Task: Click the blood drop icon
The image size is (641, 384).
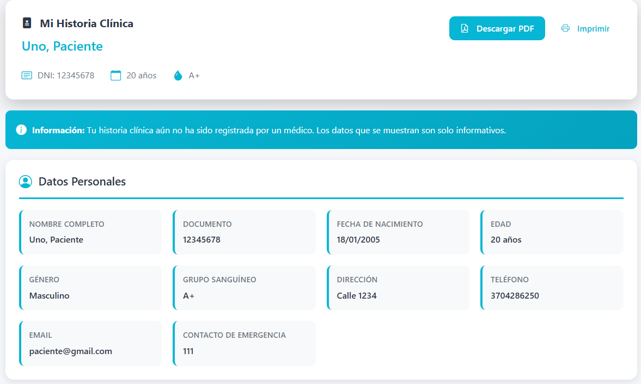Action: [178, 76]
